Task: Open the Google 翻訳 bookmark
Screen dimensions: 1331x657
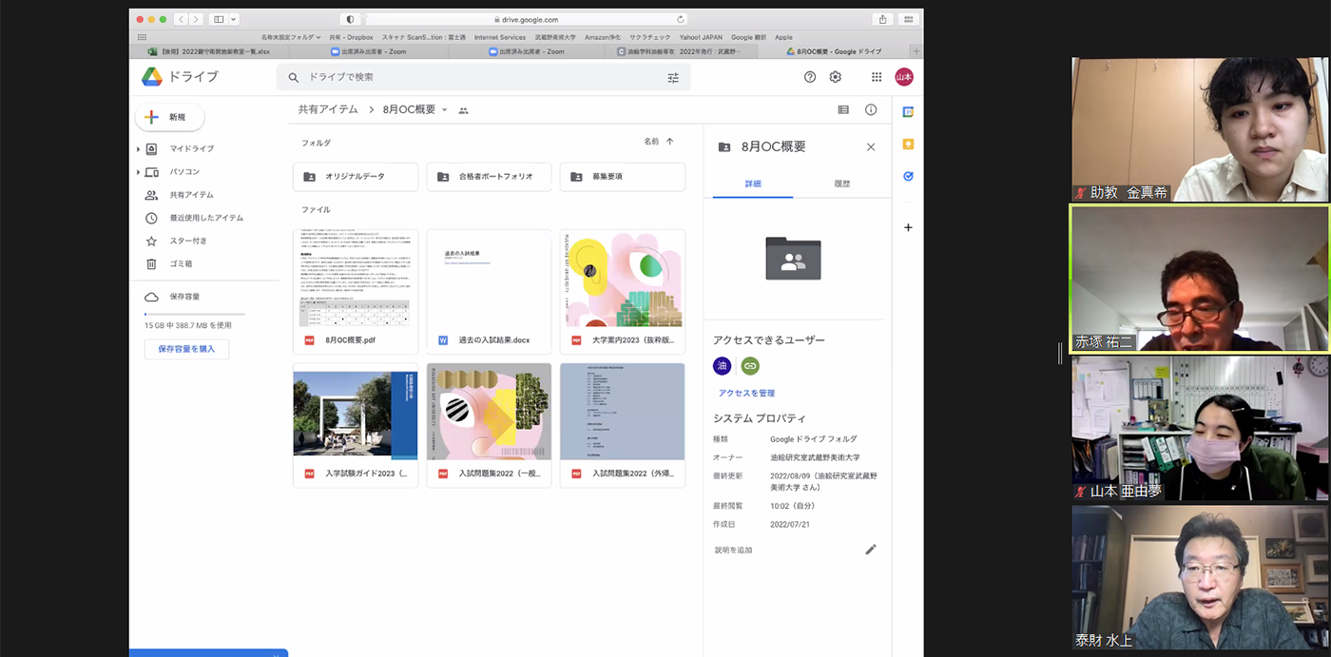Action: pyautogui.click(x=748, y=37)
